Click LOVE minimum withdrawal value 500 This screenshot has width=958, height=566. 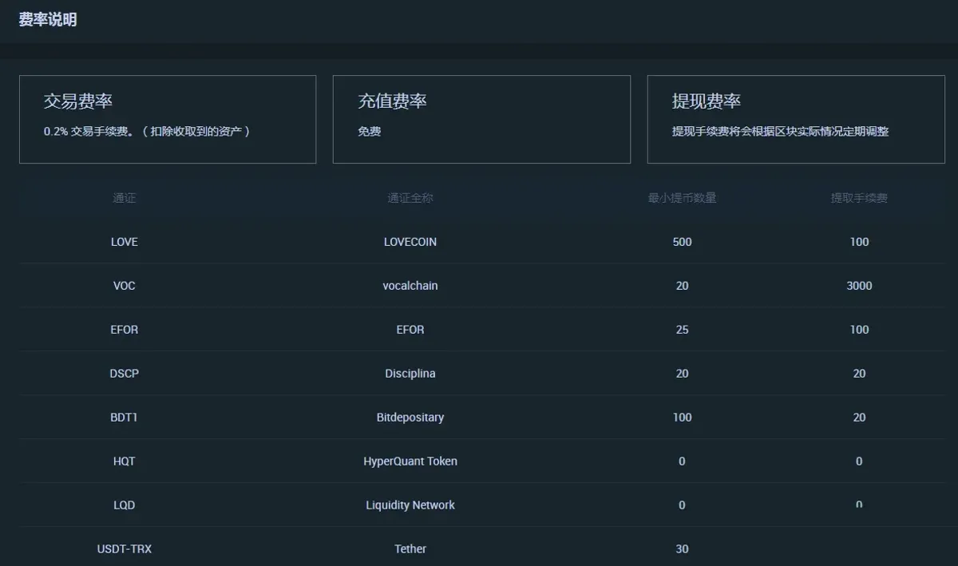pos(682,242)
